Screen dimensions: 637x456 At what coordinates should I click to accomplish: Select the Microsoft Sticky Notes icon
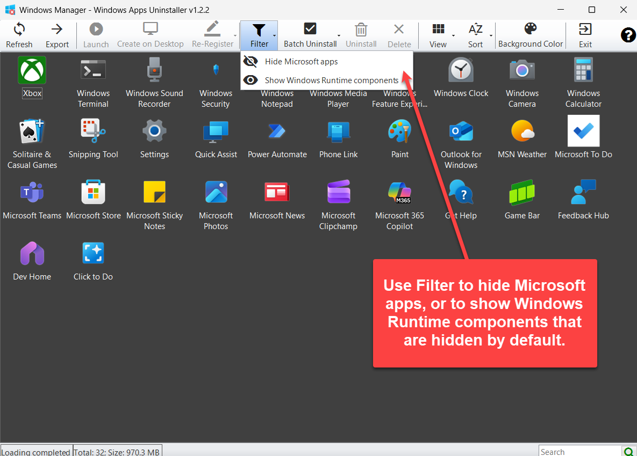click(154, 192)
